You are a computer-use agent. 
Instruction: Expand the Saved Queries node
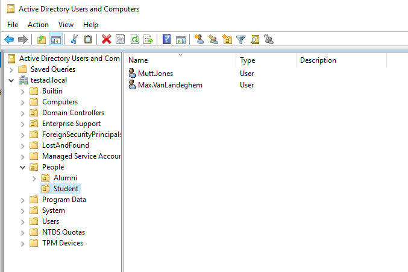pos(11,70)
